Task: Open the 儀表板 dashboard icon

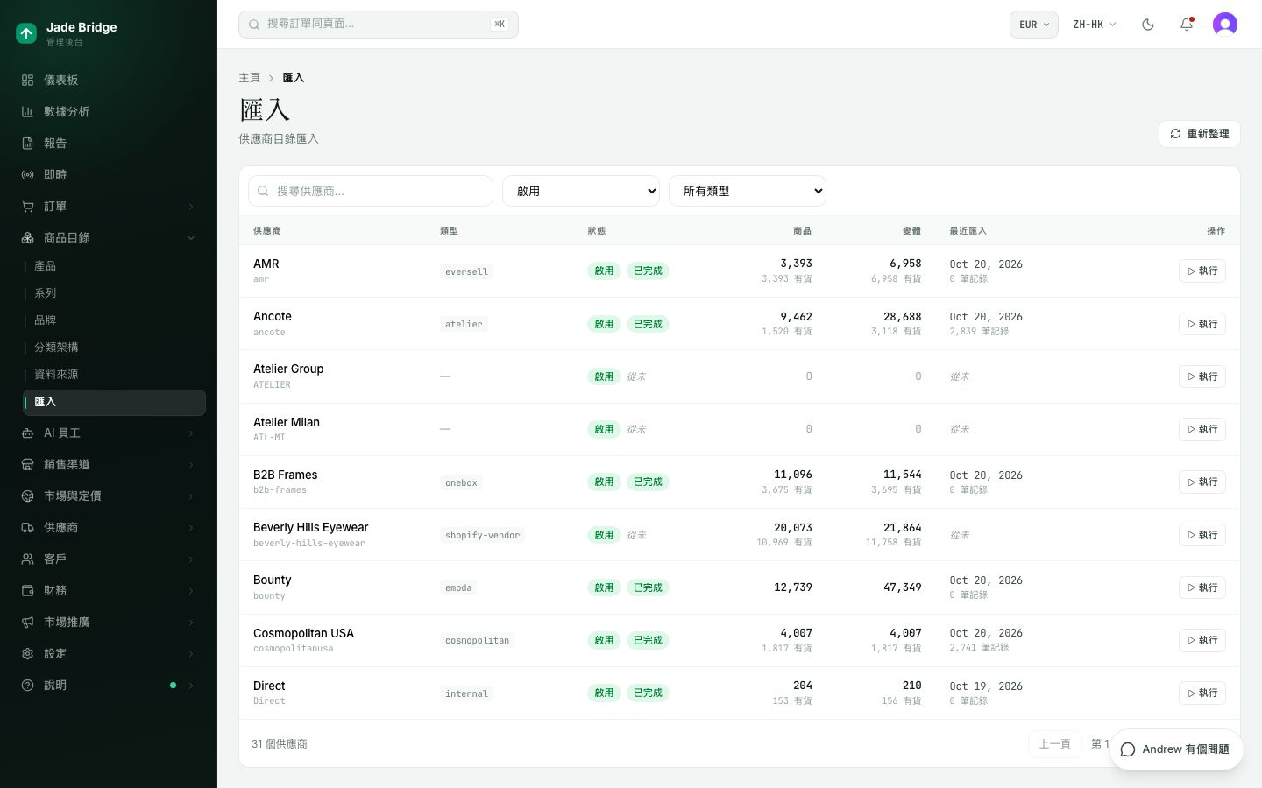Action: (27, 80)
